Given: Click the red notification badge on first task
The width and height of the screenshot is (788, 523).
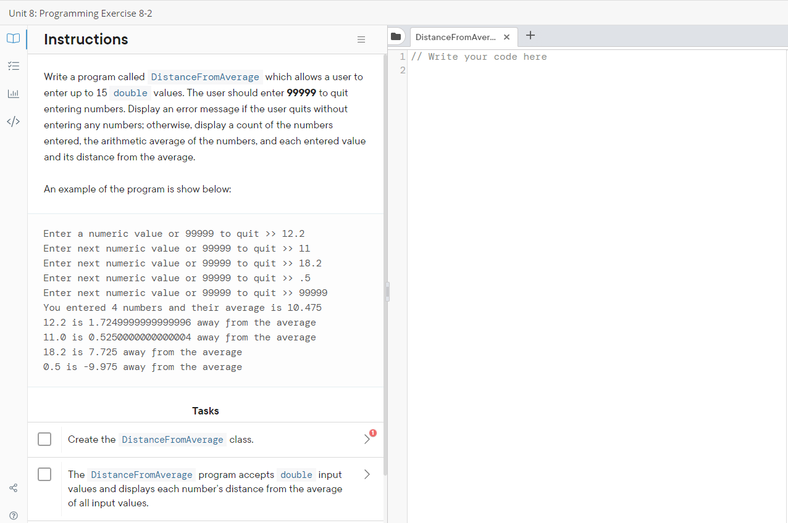Looking at the screenshot, I should tap(374, 432).
